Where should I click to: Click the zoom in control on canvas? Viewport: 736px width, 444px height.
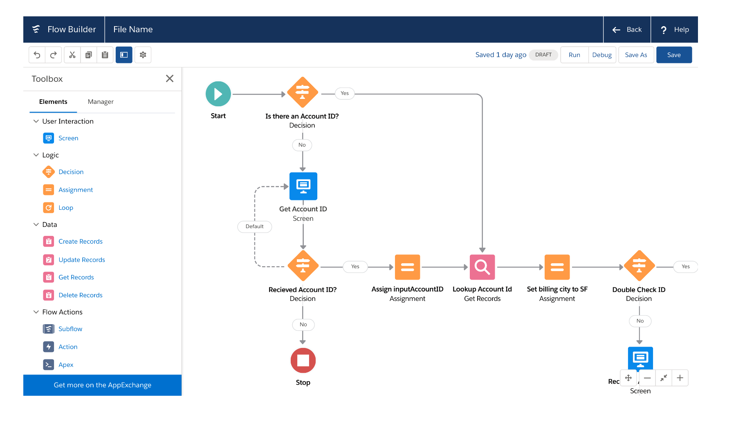click(x=680, y=378)
